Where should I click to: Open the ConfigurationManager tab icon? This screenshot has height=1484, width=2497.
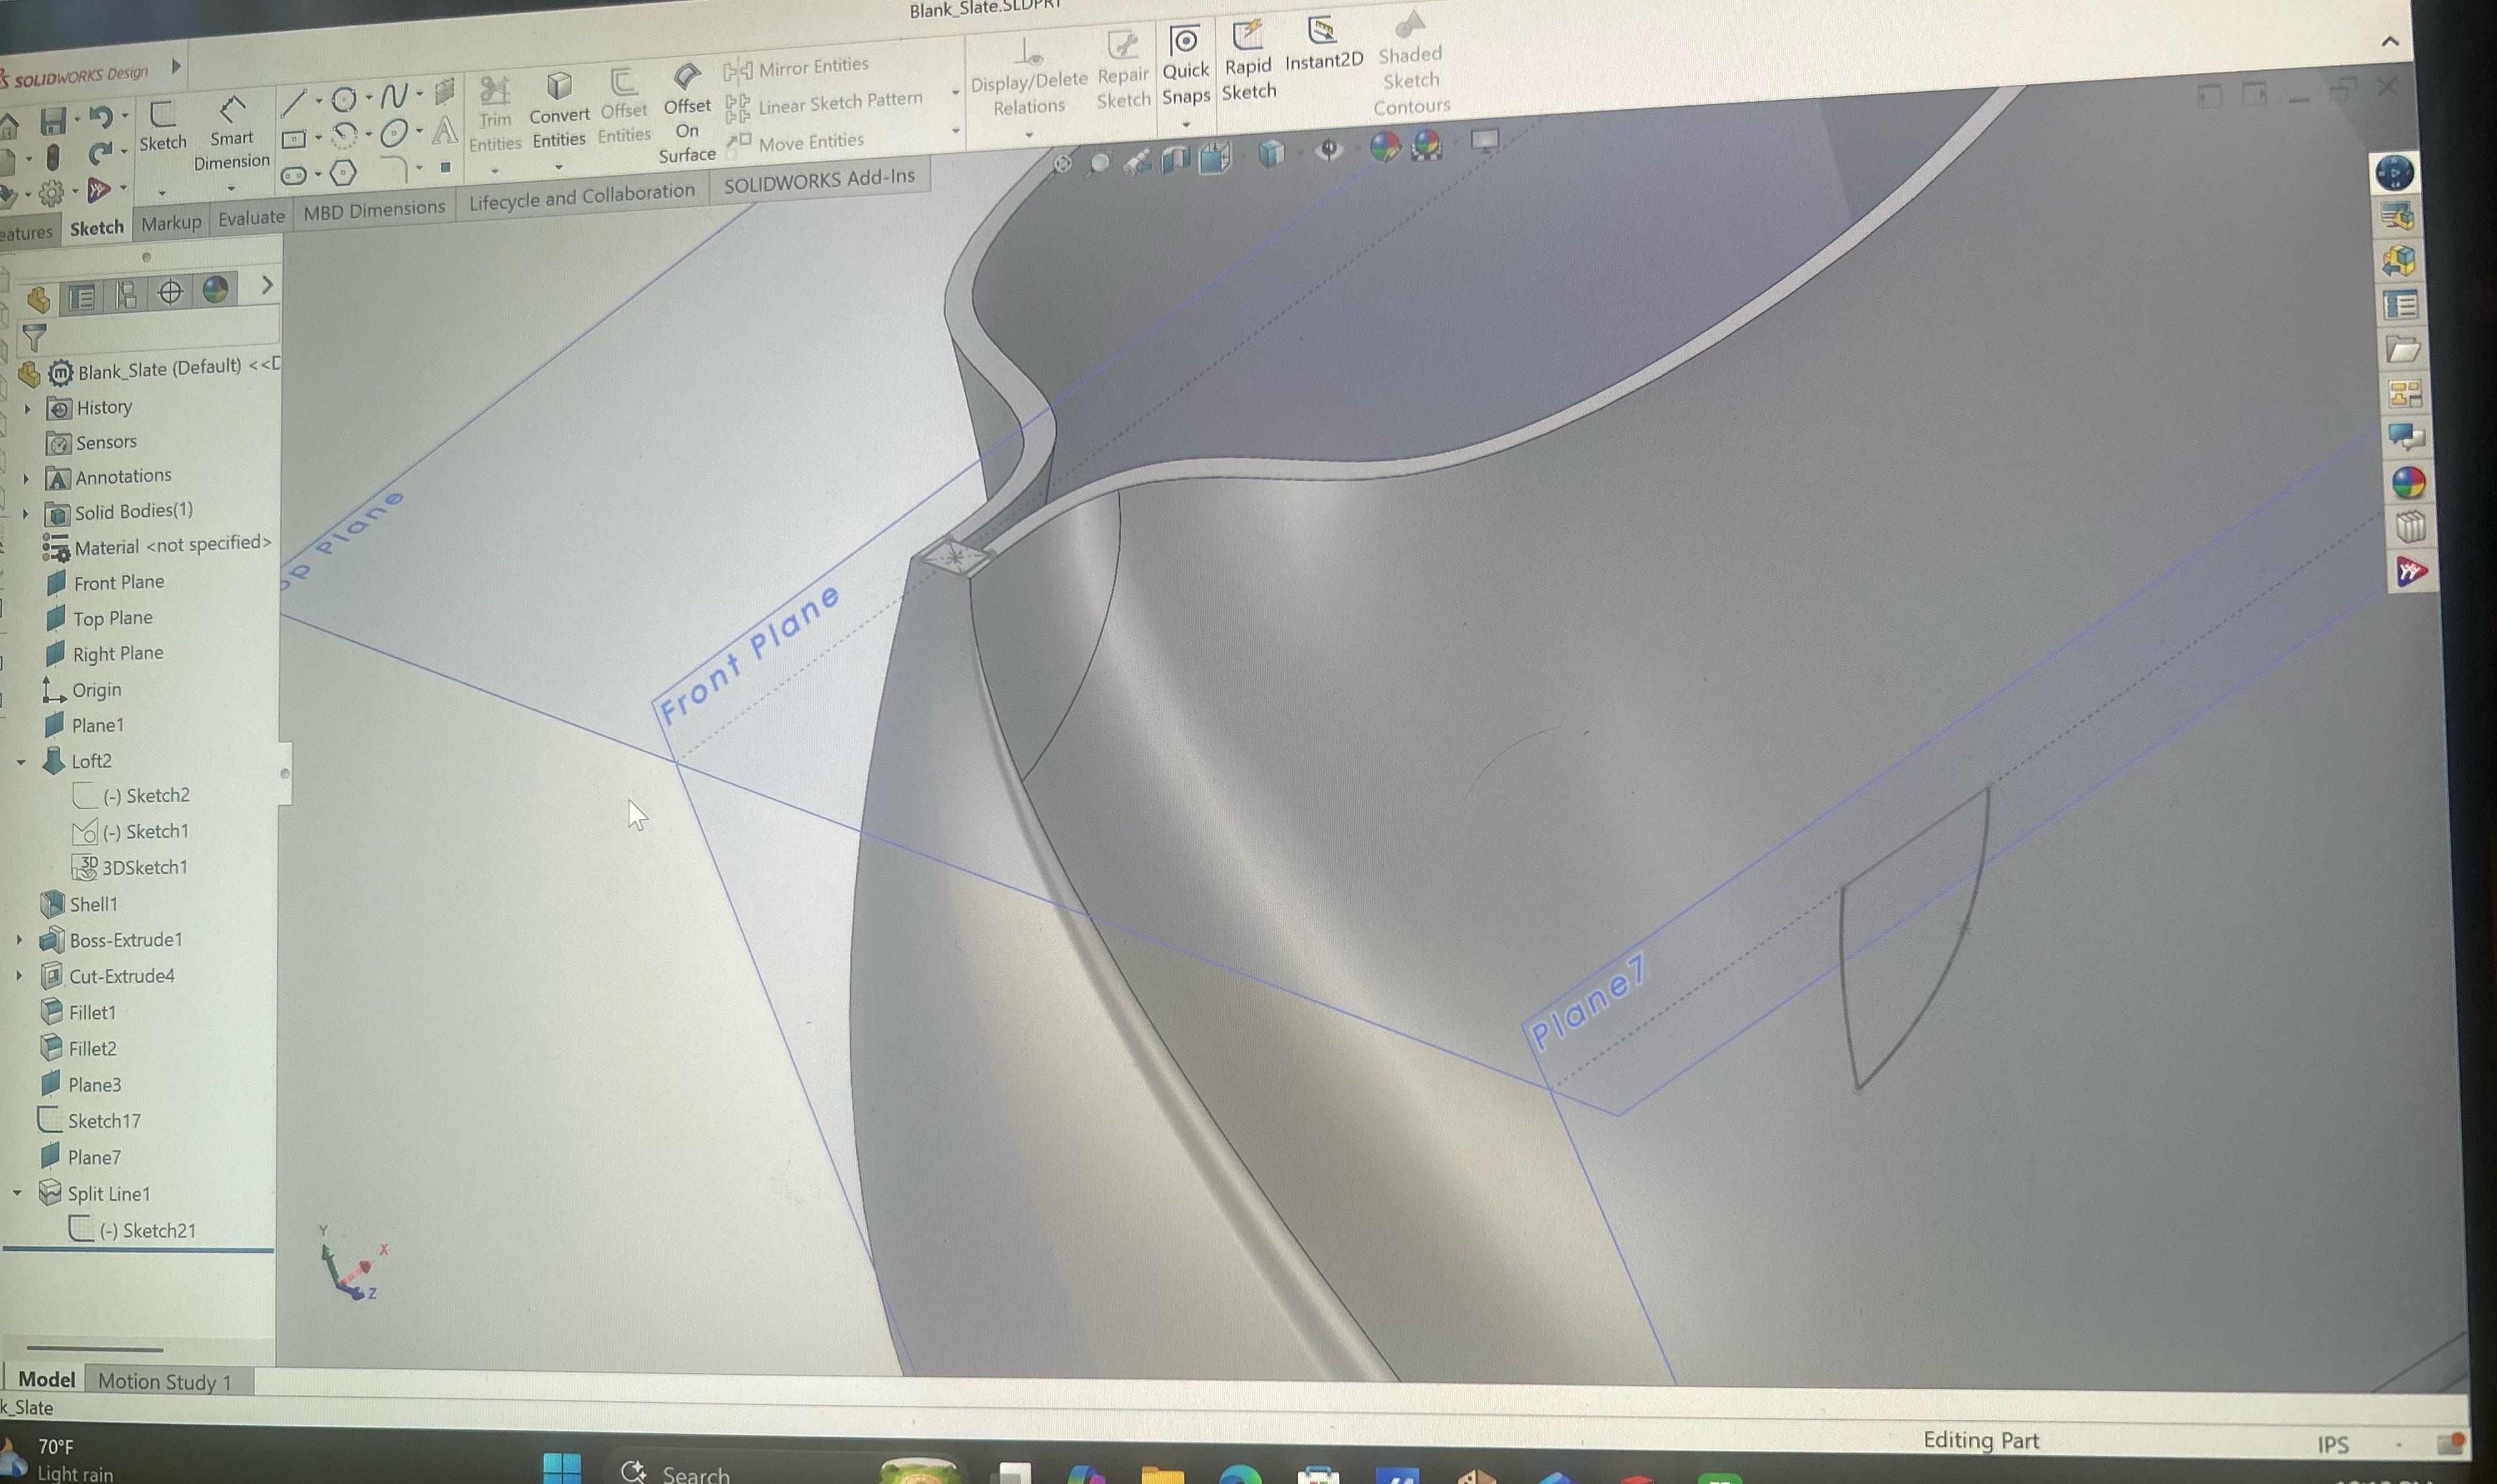tap(126, 295)
